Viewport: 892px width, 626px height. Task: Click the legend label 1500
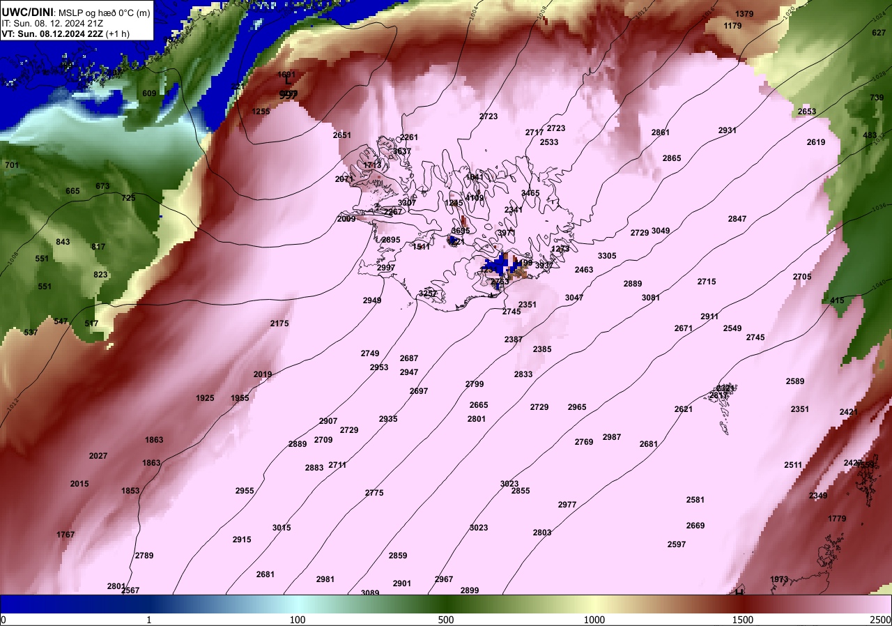point(743,620)
